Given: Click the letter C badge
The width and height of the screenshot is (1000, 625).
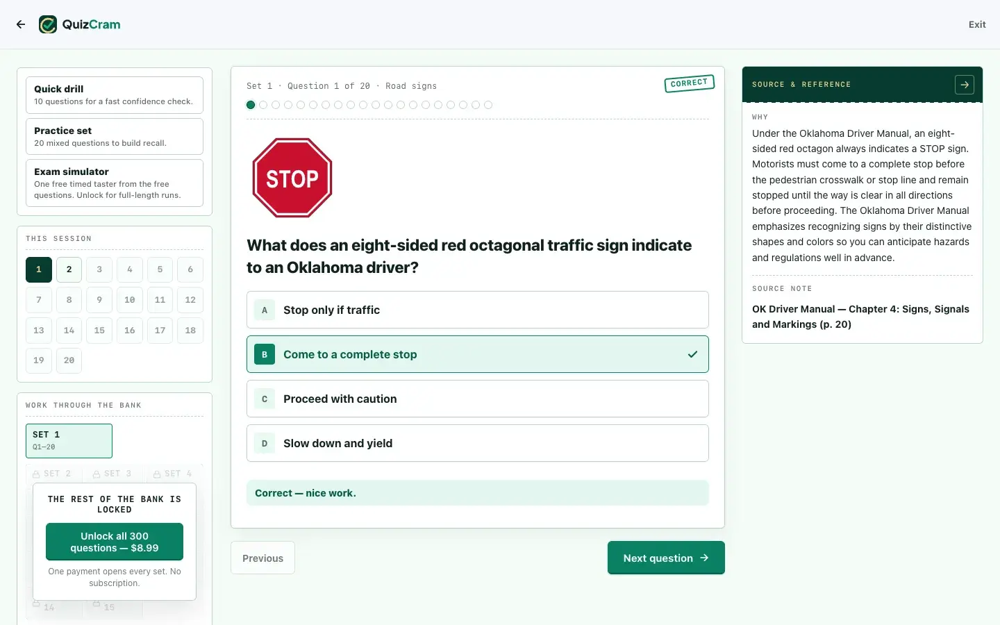Looking at the screenshot, I should pyautogui.click(x=265, y=399).
